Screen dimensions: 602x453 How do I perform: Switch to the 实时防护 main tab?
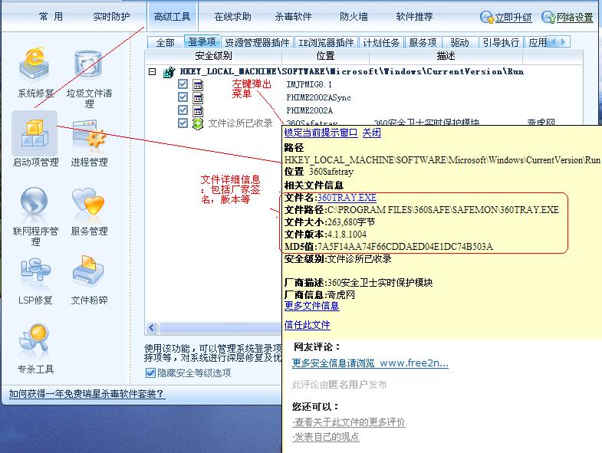click(111, 17)
